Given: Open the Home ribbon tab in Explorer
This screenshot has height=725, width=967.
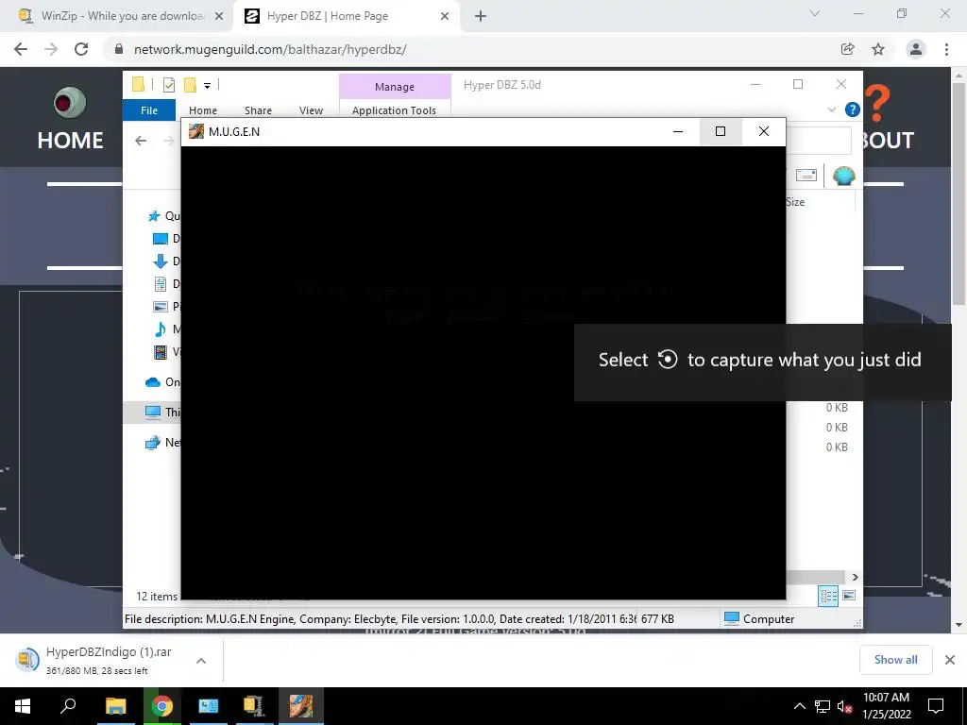Looking at the screenshot, I should coord(203,110).
